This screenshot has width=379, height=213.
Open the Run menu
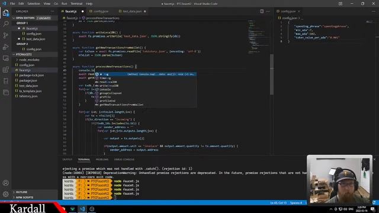64,4
